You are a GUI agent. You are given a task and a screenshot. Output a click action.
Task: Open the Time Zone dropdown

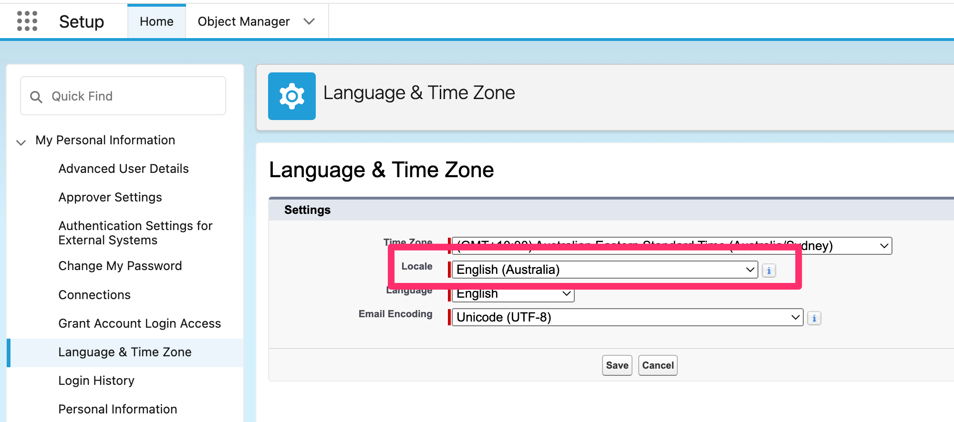click(x=672, y=246)
